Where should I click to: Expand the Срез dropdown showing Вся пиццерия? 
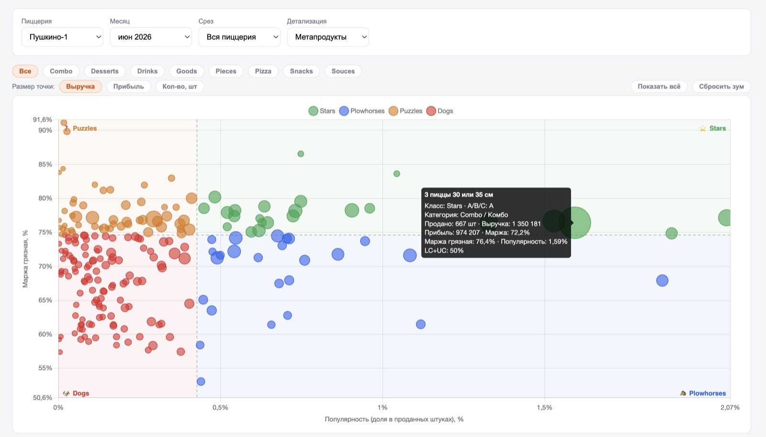click(239, 37)
